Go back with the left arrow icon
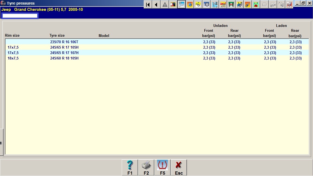This screenshot has width=313, height=176. pos(156,4)
